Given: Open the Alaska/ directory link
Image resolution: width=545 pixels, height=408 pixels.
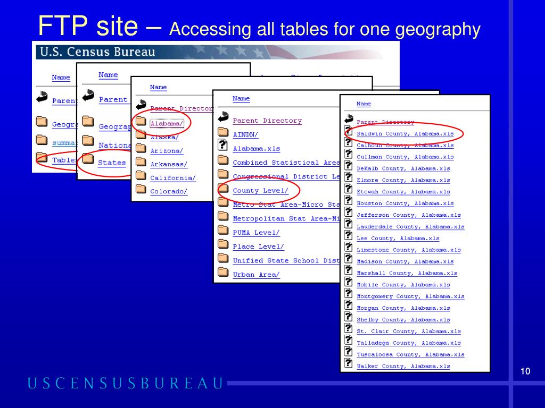Looking at the screenshot, I should tap(164, 138).
